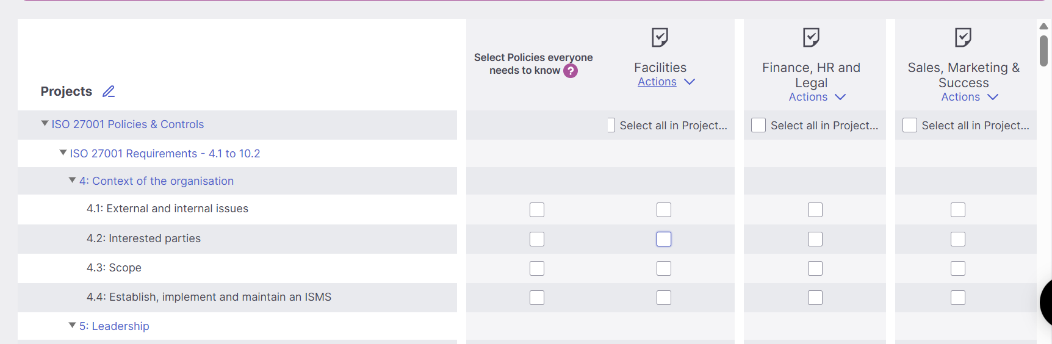This screenshot has height=344, width=1052.
Task: Open ISO 27001 Requirements - 4.1 to 10.2 link
Action: (165, 154)
